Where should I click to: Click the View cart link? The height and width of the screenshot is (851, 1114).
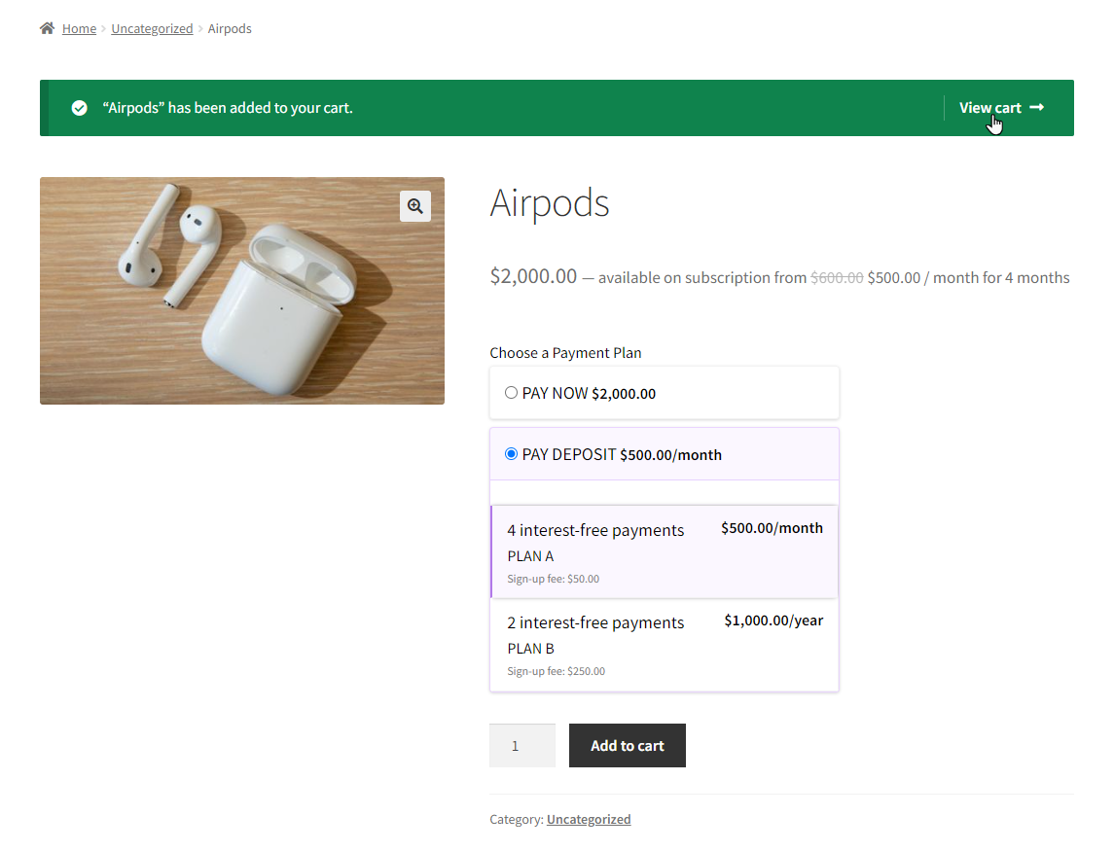click(x=1001, y=108)
